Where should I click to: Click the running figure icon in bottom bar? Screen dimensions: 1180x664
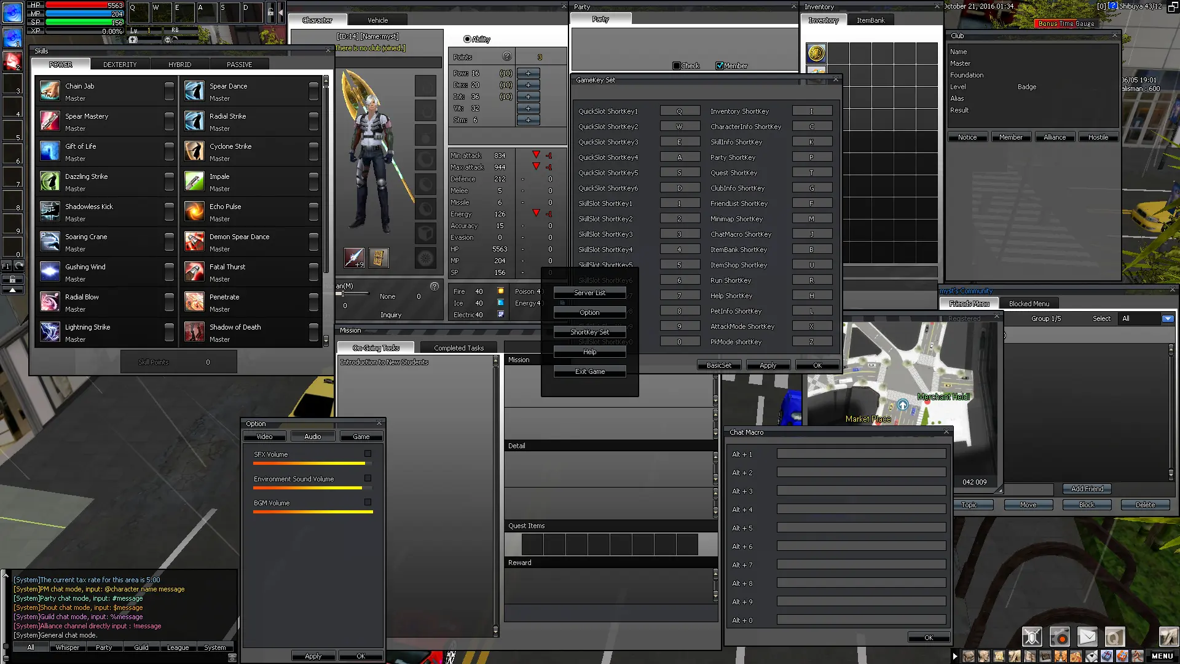coord(1138,656)
